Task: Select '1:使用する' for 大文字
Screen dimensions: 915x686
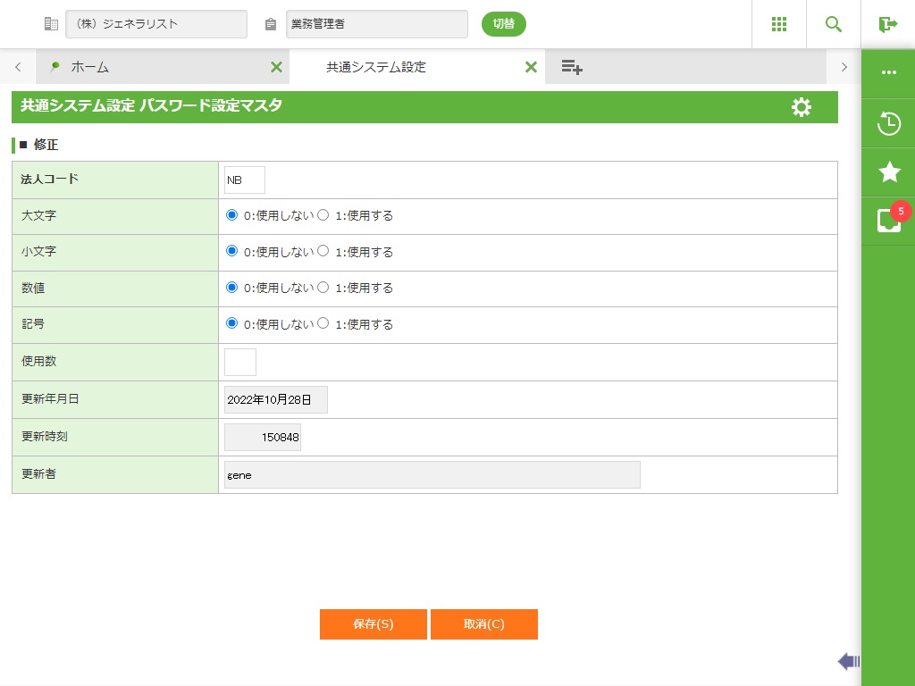Action: [323, 215]
